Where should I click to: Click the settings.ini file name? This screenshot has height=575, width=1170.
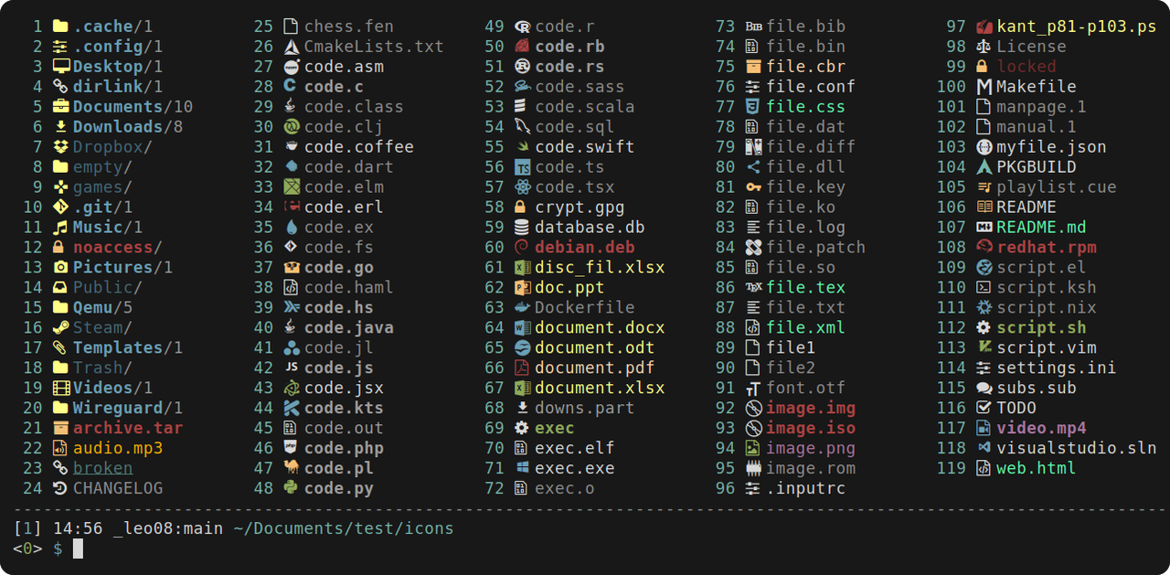coord(1057,368)
